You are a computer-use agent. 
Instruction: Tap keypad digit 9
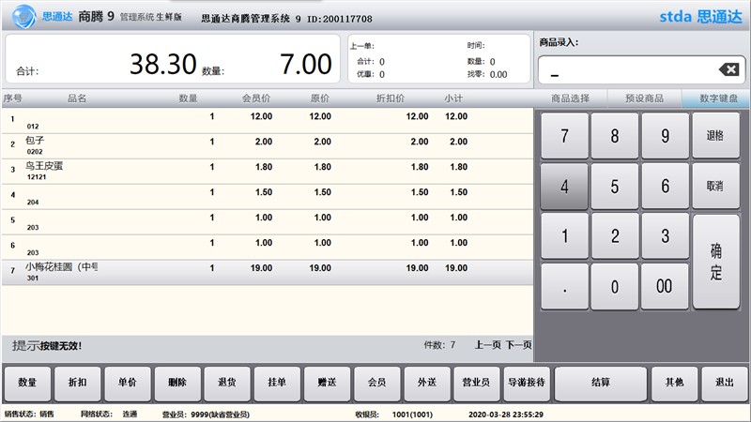click(x=666, y=136)
